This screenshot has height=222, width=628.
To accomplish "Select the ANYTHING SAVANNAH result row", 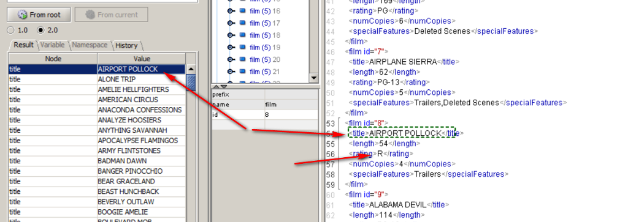I will (x=98, y=130).
